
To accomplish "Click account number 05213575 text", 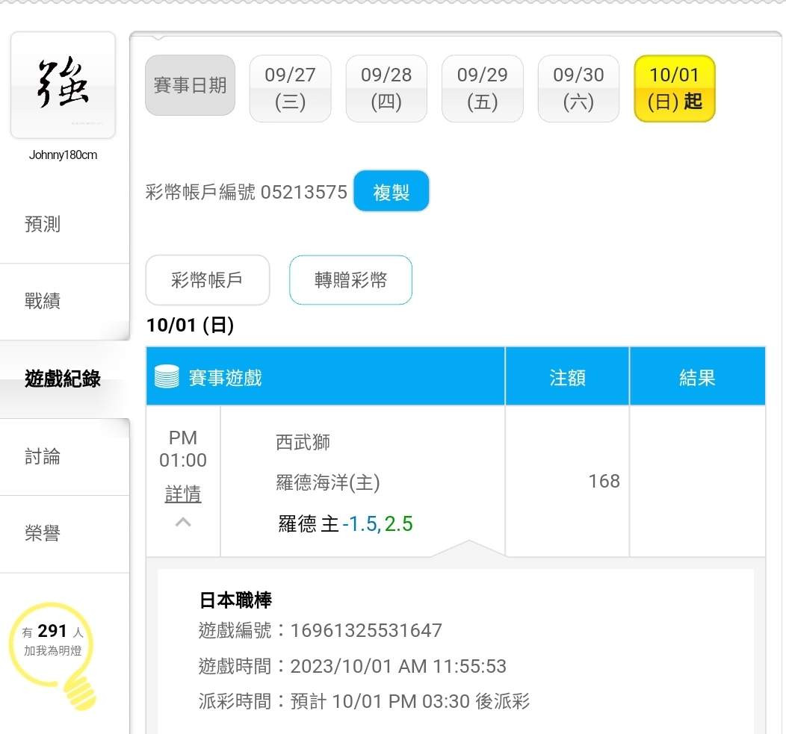I will pos(304,192).
